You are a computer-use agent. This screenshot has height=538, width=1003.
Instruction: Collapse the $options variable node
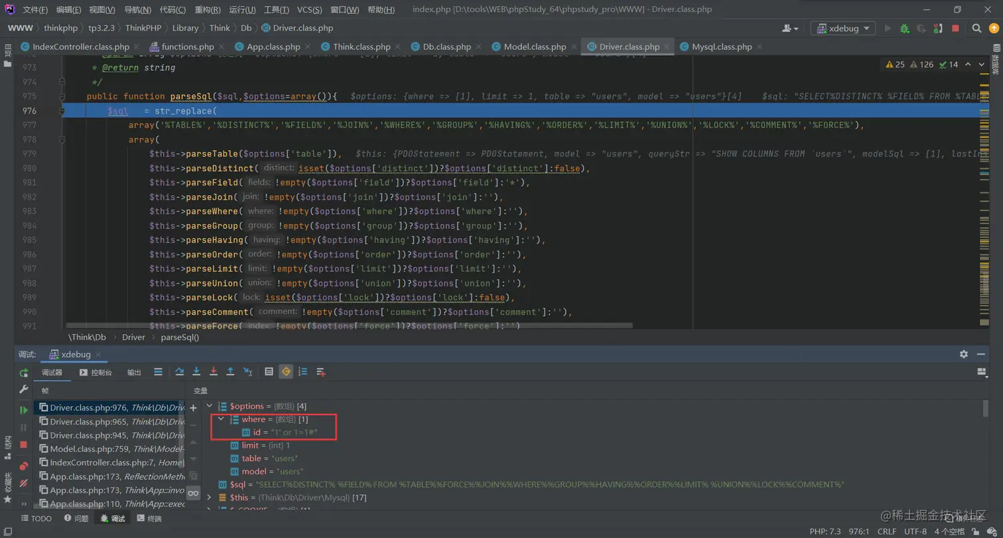tap(210, 406)
